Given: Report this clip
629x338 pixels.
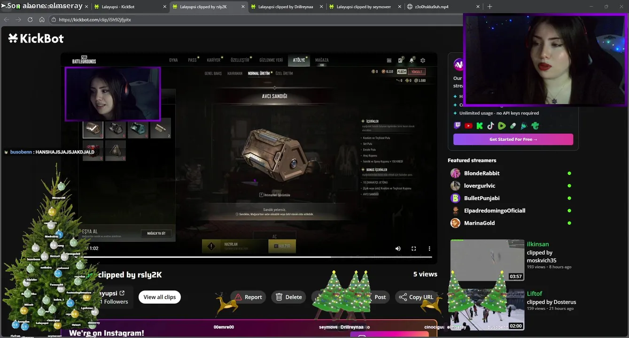Looking at the screenshot, I should 248,297.
